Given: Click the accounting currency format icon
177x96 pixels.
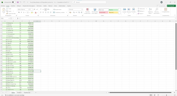Looking at the screenshot, I should click(x=70, y=12).
